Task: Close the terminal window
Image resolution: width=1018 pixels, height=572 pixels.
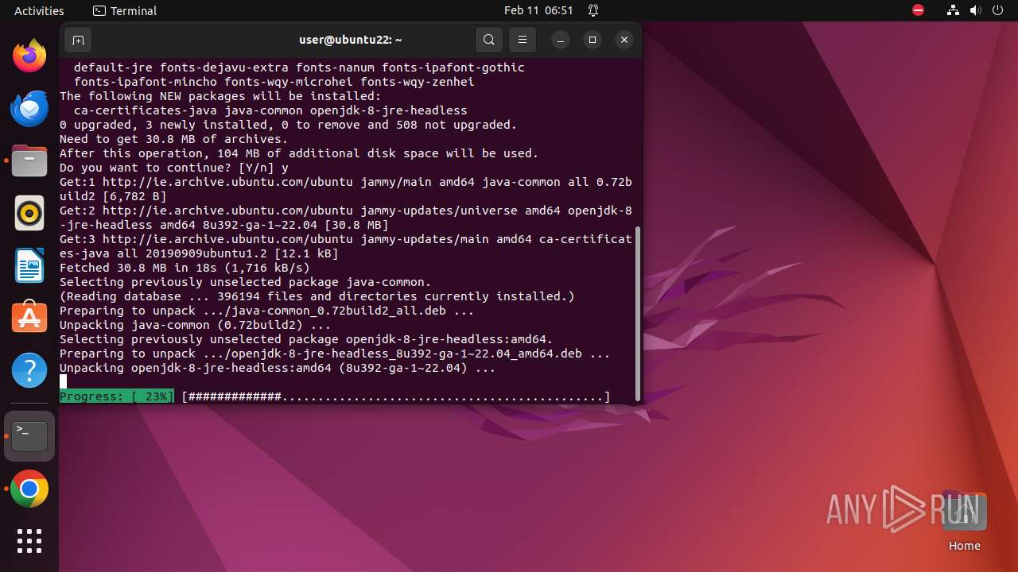Action: click(624, 40)
